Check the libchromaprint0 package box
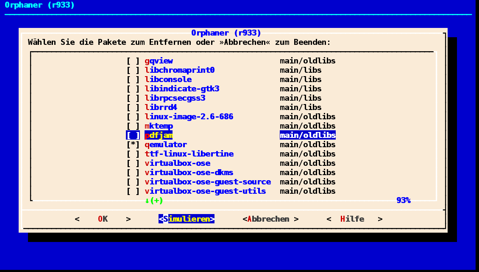The width and height of the screenshot is (479, 272). [133, 70]
